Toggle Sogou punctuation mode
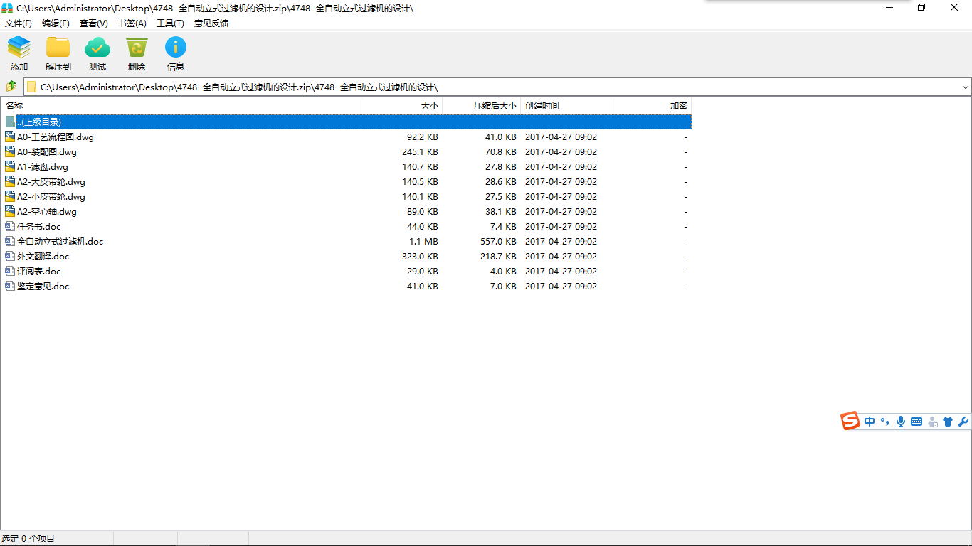Screen dimensions: 972x546 pos(885,422)
